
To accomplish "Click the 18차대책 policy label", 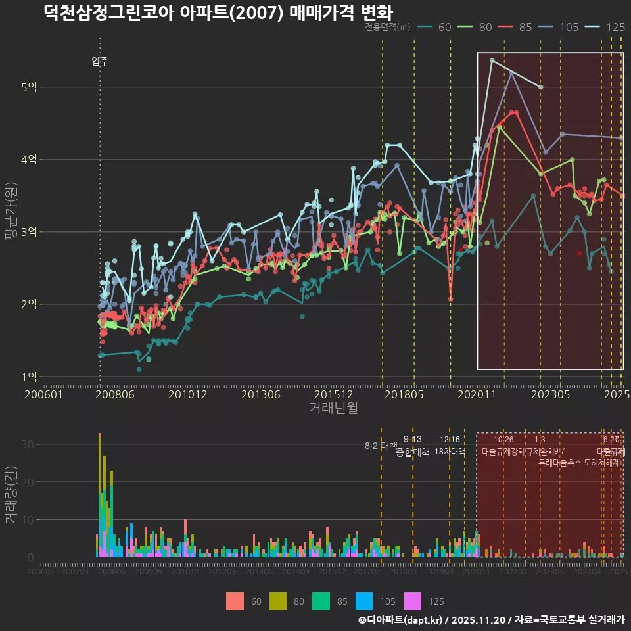I will click(450, 452).
